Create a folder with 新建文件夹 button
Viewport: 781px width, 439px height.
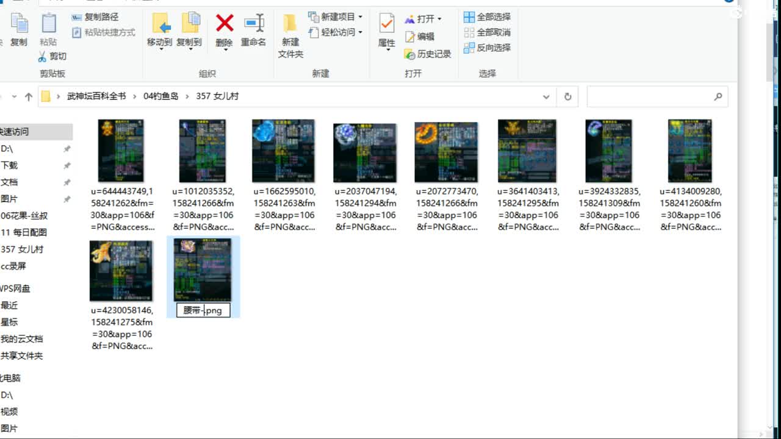[x=290, y=36]
